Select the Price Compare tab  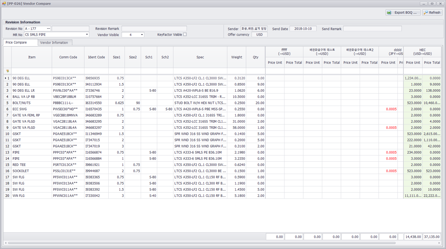[16, 42]
